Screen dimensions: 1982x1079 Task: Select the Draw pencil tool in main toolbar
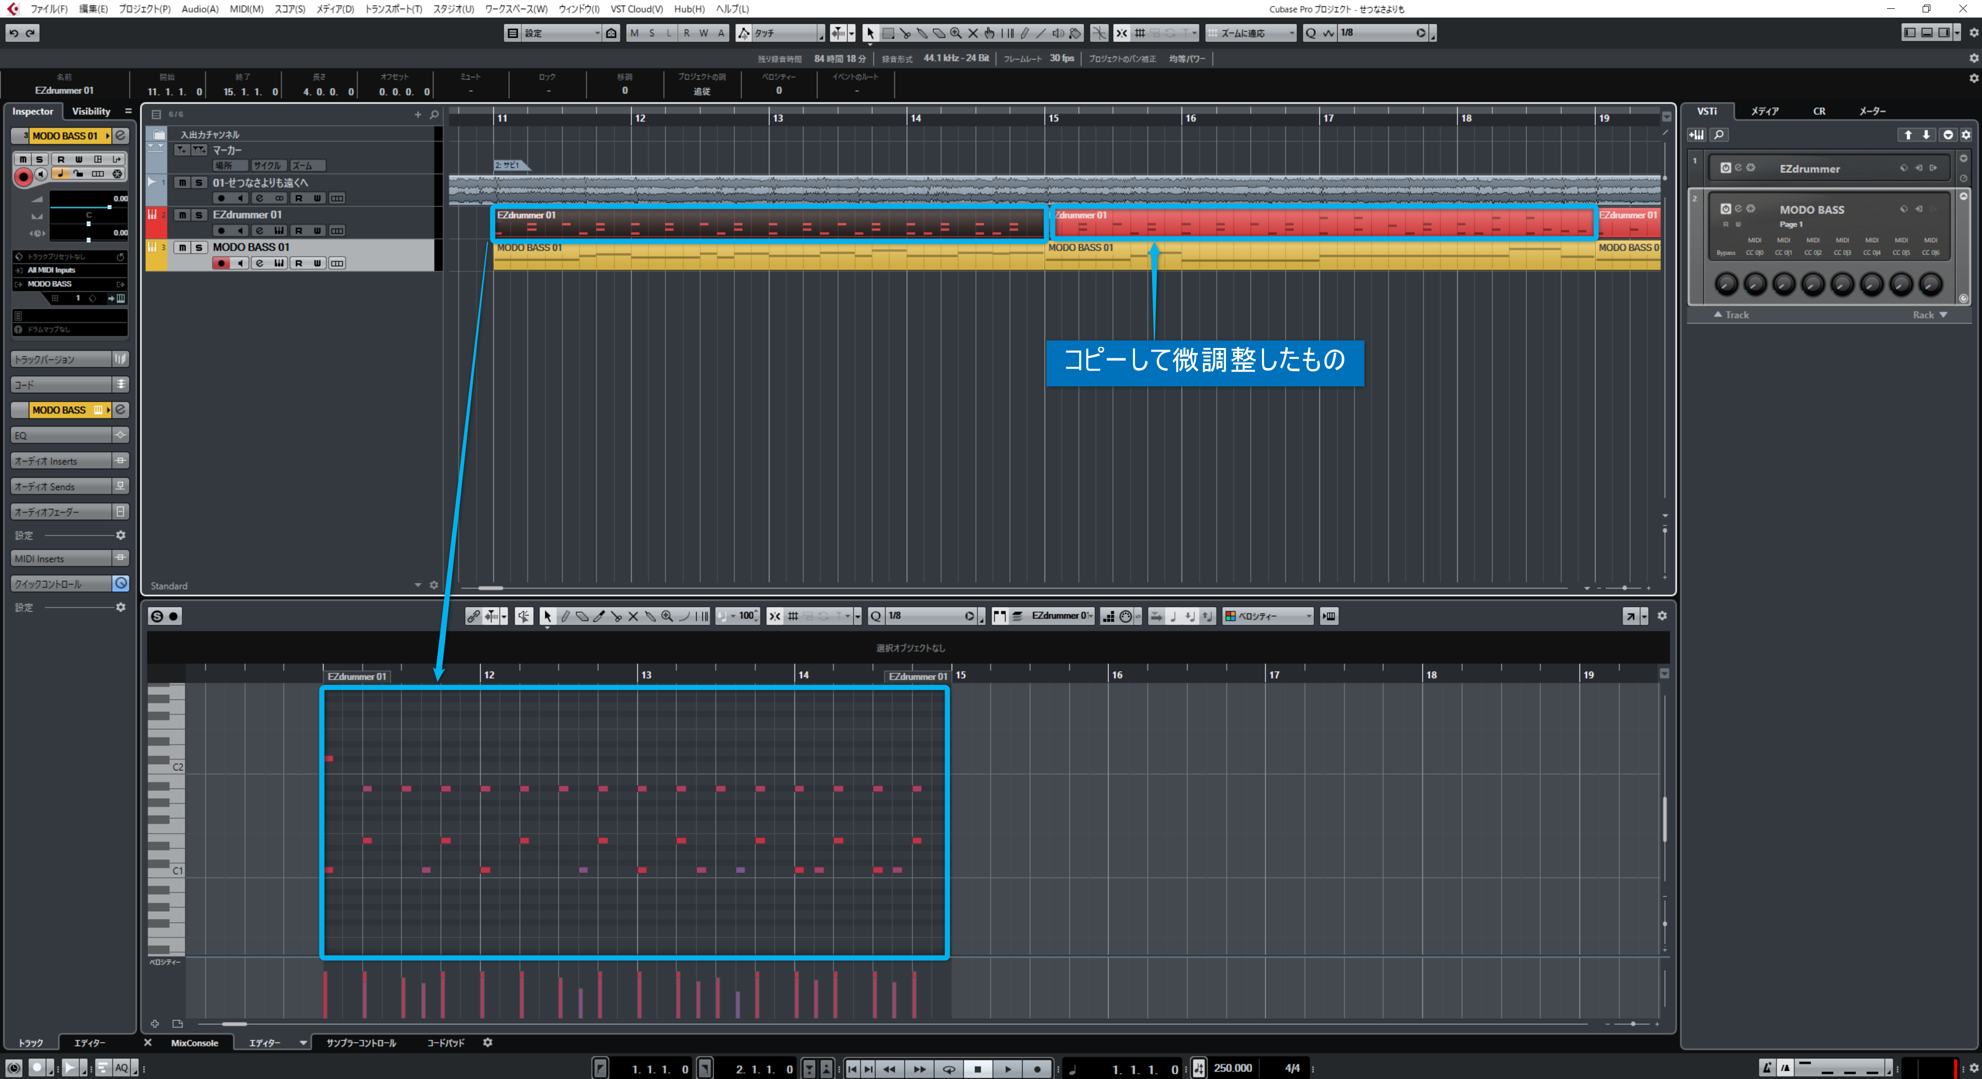[x=1024, y=33]
